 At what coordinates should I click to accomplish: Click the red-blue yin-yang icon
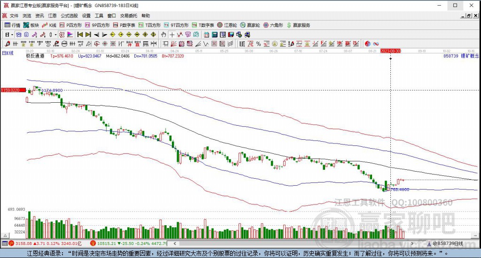pos(367,44)
